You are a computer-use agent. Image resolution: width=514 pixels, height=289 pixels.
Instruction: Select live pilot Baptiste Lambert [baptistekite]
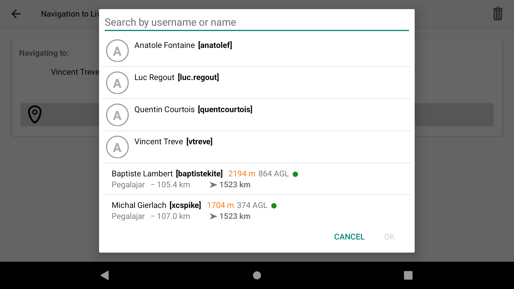click(x=257, y=179)
